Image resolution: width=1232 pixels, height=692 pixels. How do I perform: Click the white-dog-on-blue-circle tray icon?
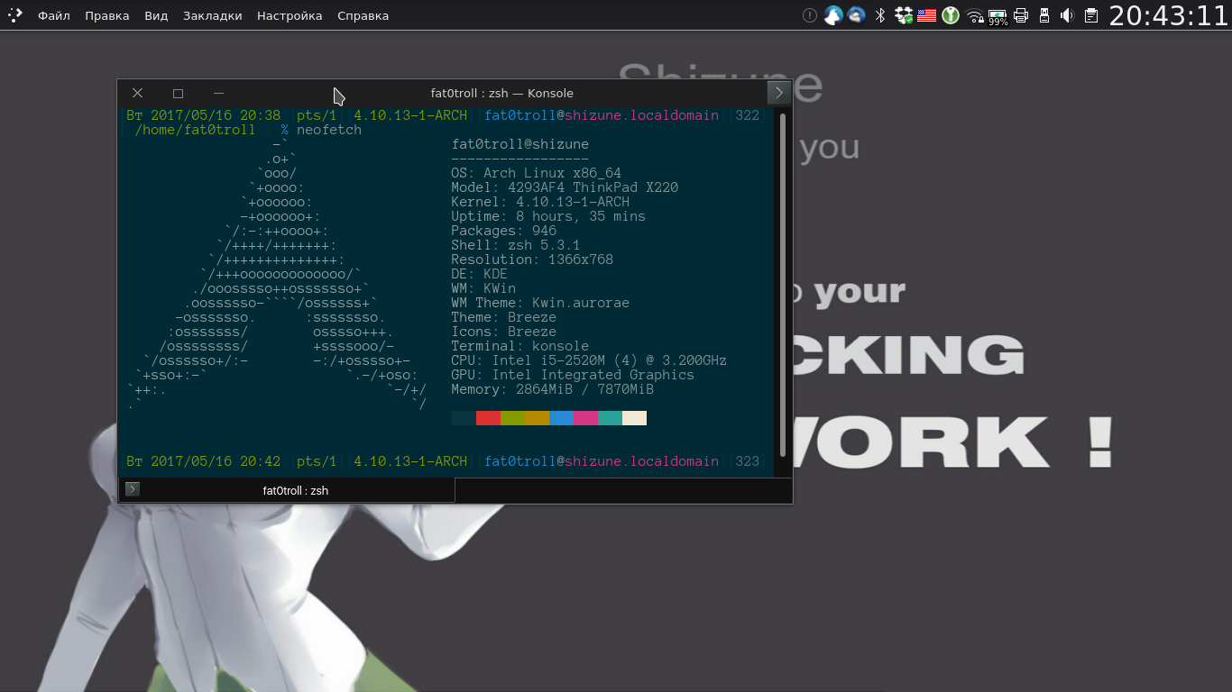(833, 15)
